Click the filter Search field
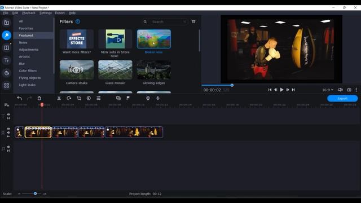Screen dimensions: 361x203 point(165,21)
